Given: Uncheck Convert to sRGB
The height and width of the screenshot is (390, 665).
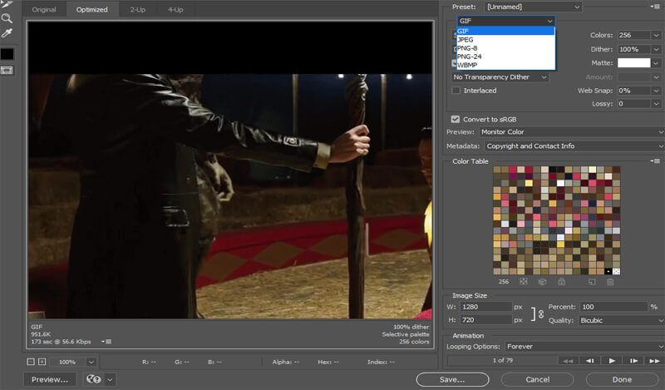Looking at the screenshot, I should click(x=456, y=118).
